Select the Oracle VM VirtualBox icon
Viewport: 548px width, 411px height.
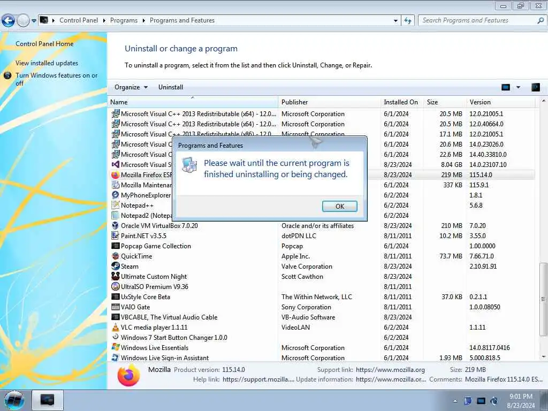coord(116,225)
